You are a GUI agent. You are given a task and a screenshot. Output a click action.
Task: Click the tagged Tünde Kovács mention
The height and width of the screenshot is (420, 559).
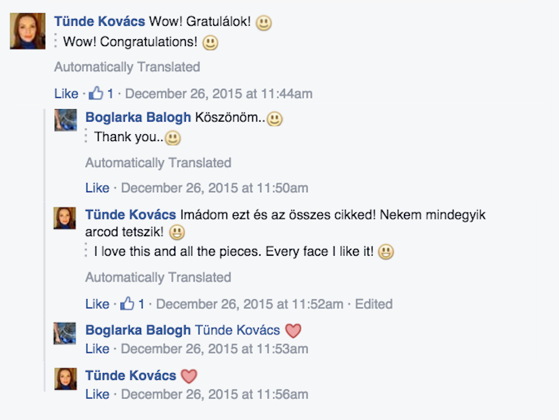tap(237, 331)
